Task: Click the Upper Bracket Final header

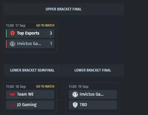Action: tap(64, 9)
